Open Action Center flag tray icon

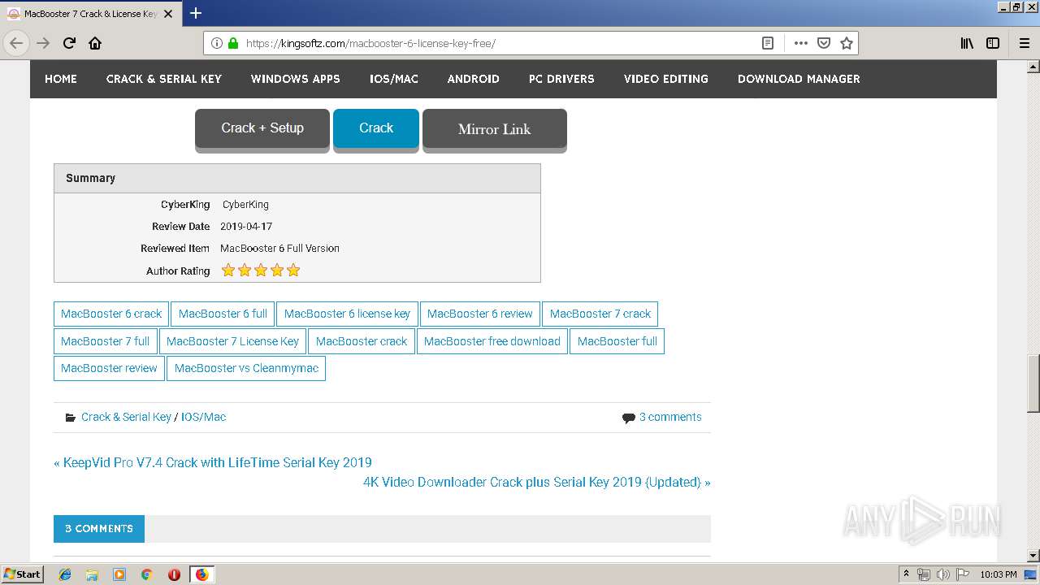pos(961,574)
